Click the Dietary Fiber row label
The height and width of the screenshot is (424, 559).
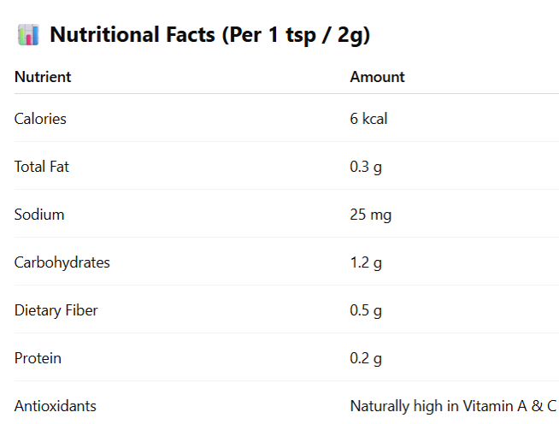point(56,310)
